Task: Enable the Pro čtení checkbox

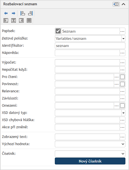Action: [122, 77]
